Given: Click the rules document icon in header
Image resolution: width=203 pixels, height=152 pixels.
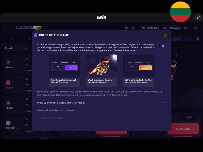Looking at the screenshot, I should [36, 35].
